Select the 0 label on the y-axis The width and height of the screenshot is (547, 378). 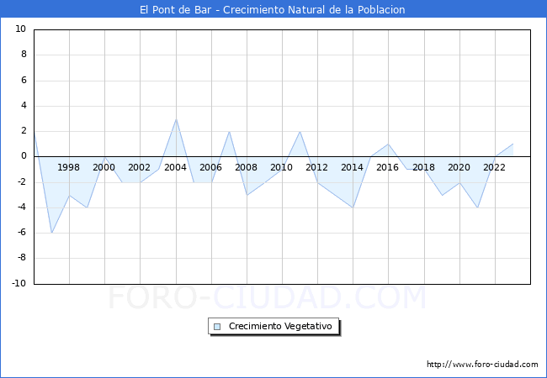point(24,156)
